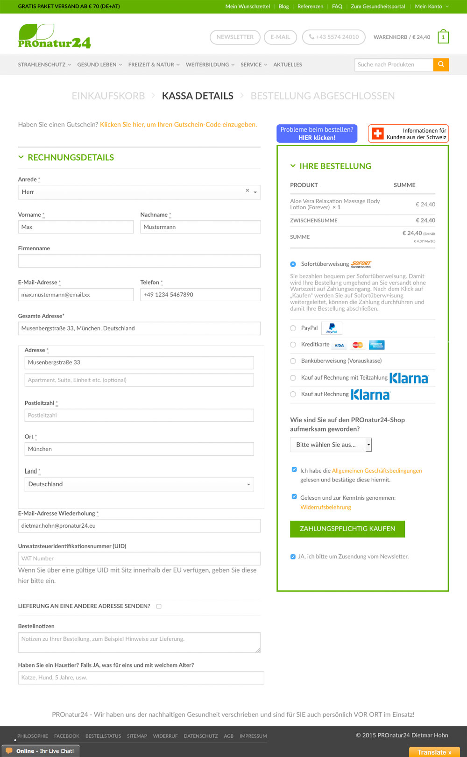The image size is (467, 757).
Task: Click the Zahlungspflichtig Kaufen button
Action: coord(347,529)
